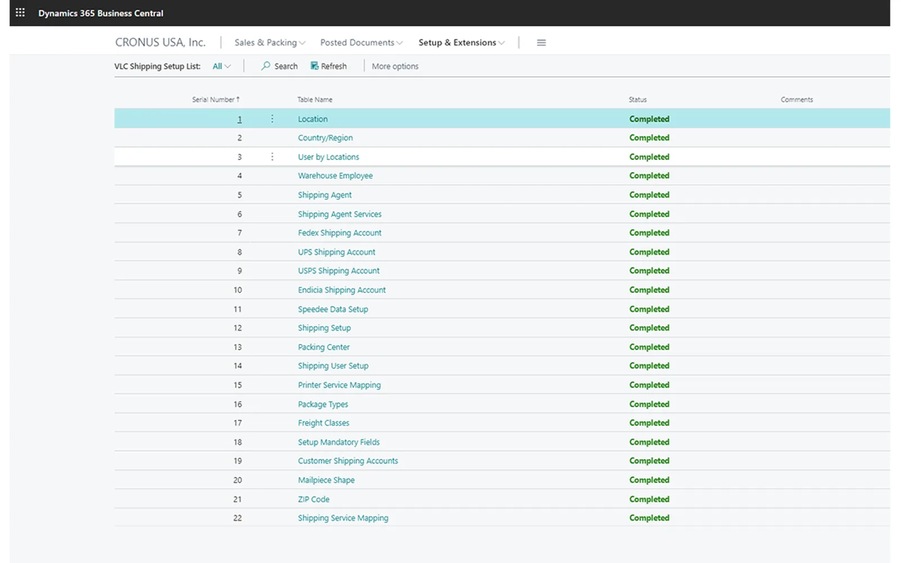Click Completed status of Location row
This screenshot has height=563, width=901.
[x=649, y=119]
